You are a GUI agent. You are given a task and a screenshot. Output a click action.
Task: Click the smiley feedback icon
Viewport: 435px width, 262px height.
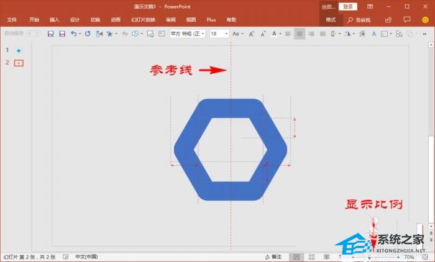click(x=425, y=19)
